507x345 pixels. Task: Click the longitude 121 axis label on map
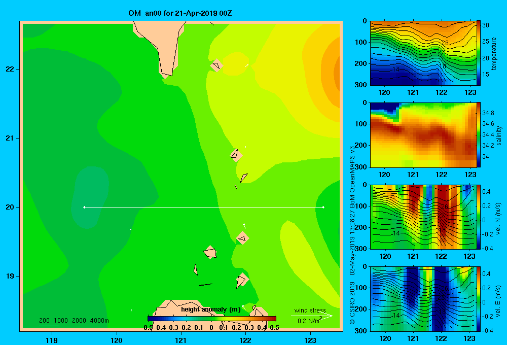(x=181, y=340)
